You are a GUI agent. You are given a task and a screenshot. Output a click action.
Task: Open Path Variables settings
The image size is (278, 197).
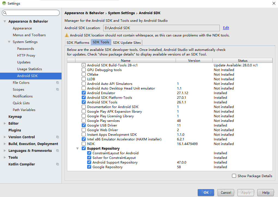24,110
